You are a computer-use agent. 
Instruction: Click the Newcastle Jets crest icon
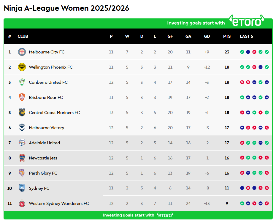click(22, 158)
